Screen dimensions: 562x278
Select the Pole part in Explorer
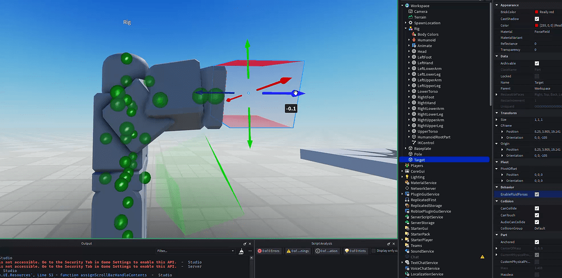[x=418, y=154]
